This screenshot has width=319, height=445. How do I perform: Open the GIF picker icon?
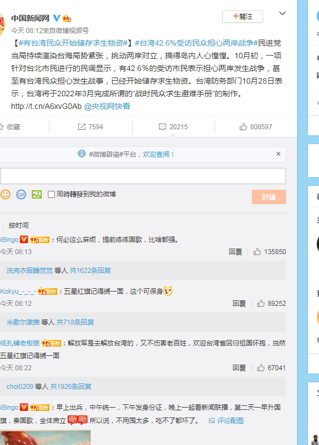[21, 194]
